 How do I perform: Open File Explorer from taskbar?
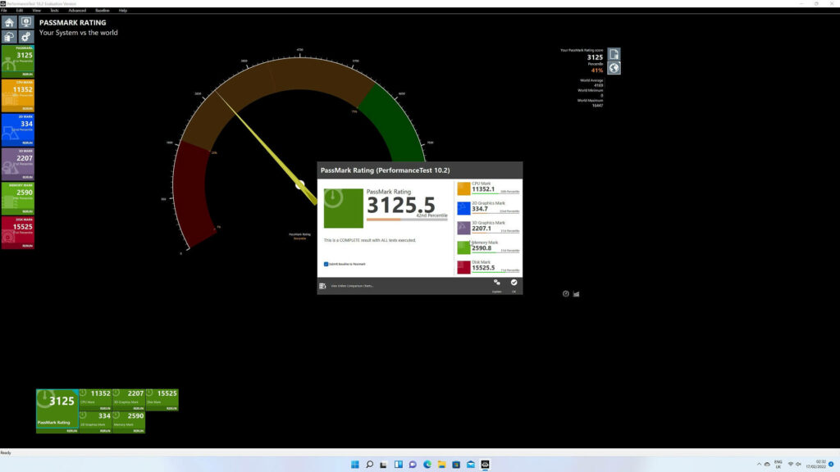click(x=441, y=465)
